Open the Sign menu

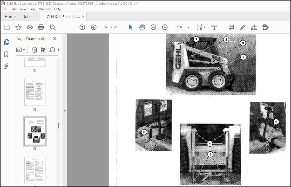click(32, 9)
